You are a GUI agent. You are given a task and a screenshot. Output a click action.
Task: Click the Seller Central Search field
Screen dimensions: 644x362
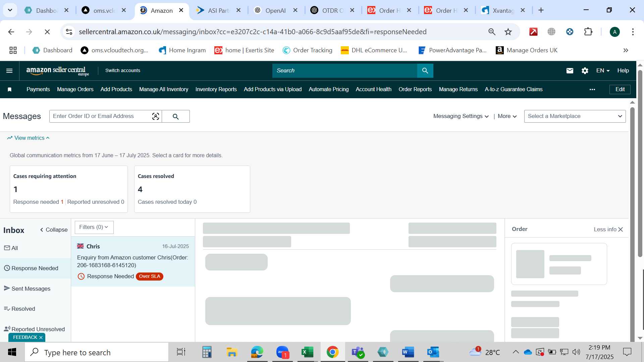coord(344,71)
